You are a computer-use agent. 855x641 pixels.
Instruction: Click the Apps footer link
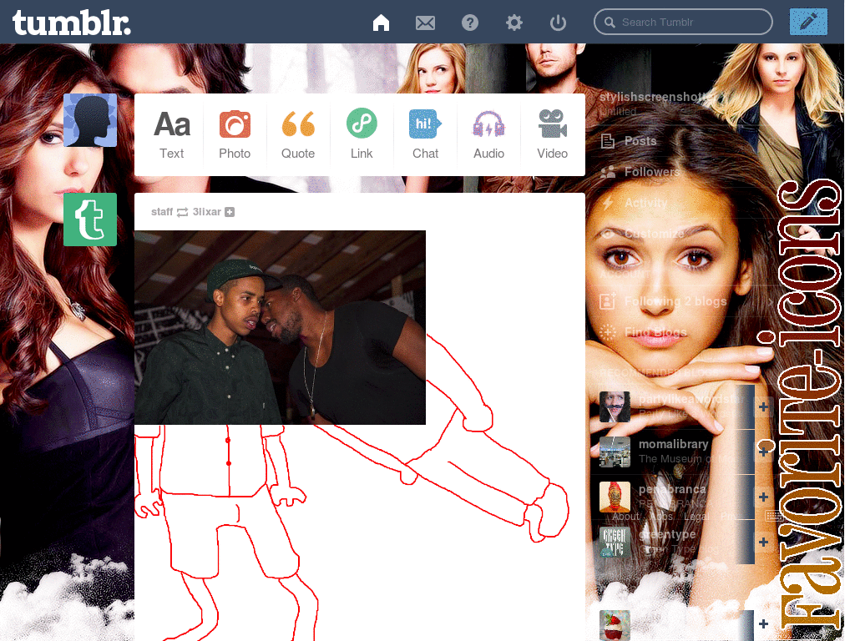661,516
